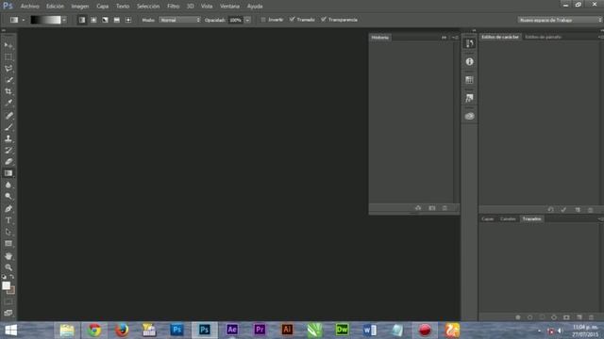
Task: Select the History Brush tool
Action: tap(8, 150)
